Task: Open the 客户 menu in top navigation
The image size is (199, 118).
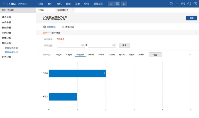Action: coord(50,4)
